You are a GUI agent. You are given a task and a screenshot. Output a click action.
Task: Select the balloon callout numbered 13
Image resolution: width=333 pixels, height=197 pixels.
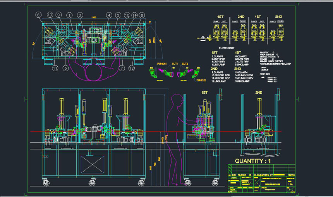pyautogui.click(x=49, y=15)
